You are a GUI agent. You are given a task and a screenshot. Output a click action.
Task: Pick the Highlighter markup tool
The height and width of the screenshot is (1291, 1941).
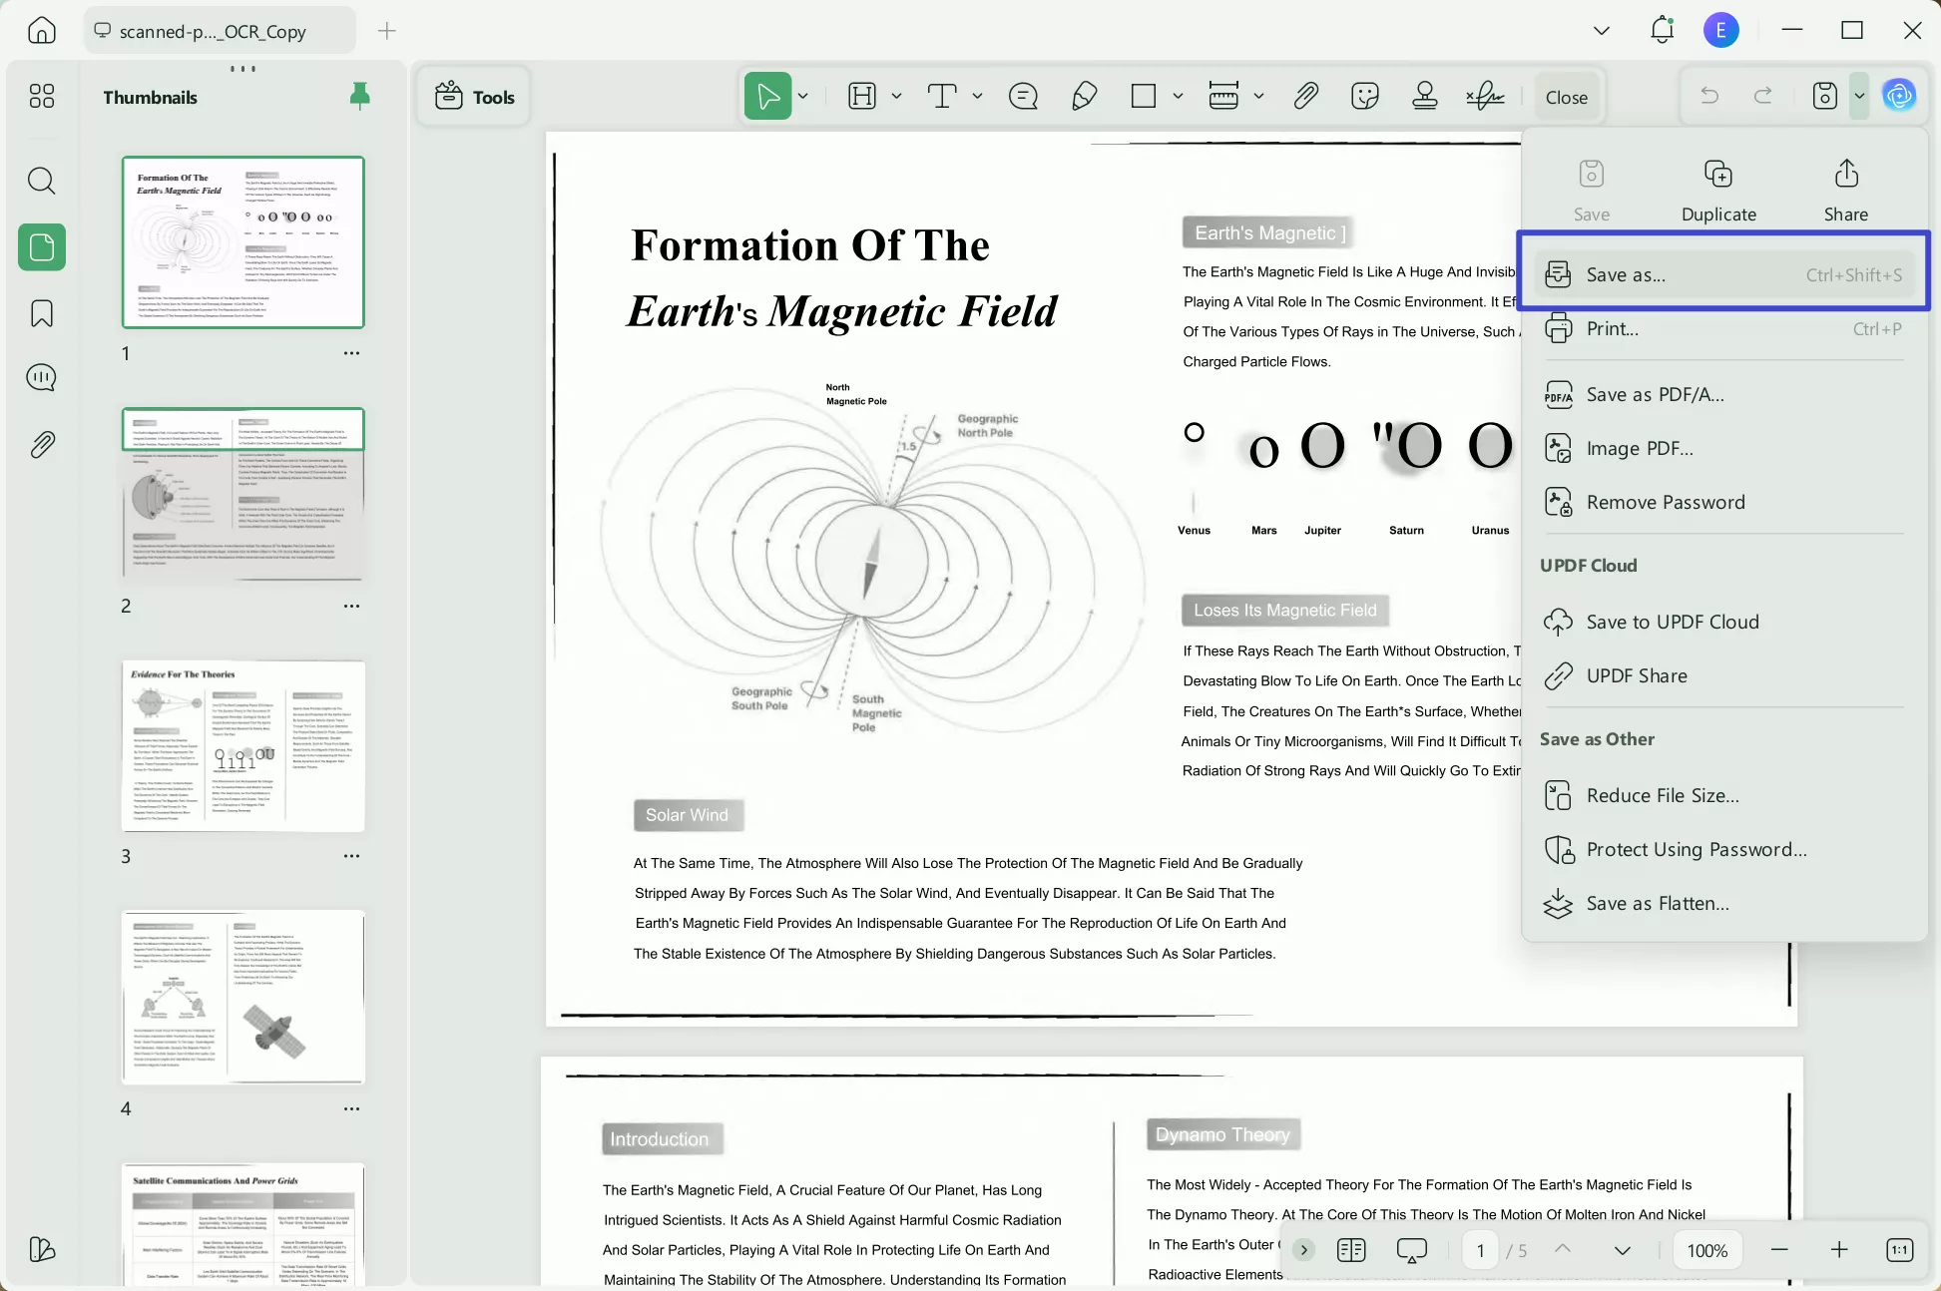pyautogui.click(x=1085, y=96)
